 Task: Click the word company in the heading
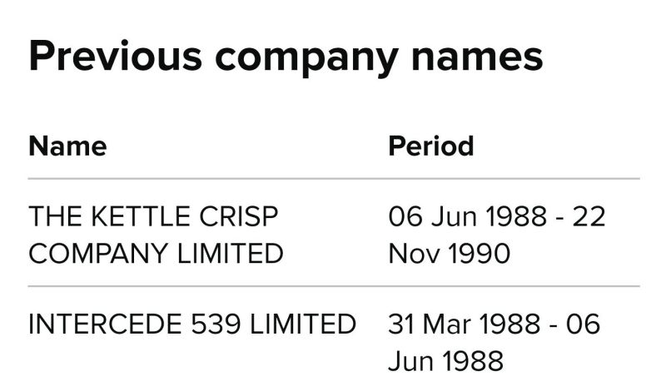click(x=306, y=61)
